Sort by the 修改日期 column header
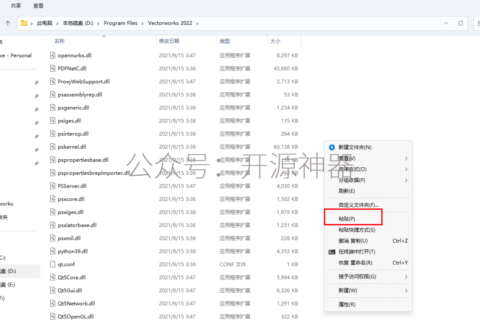Viewport: 480px width, 326px height. 169,41
